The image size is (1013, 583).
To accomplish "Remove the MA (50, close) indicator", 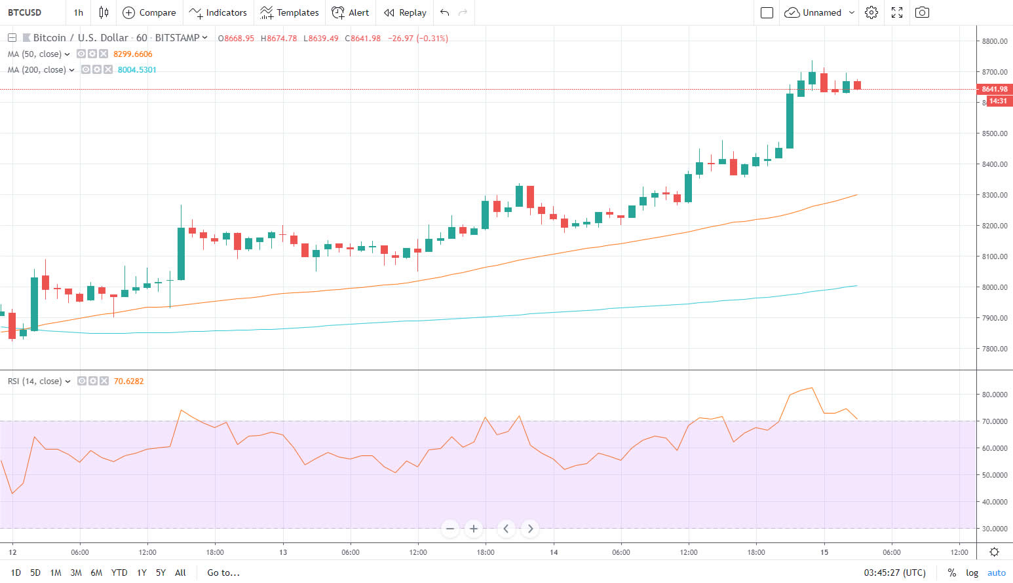I will pos(104,54).
